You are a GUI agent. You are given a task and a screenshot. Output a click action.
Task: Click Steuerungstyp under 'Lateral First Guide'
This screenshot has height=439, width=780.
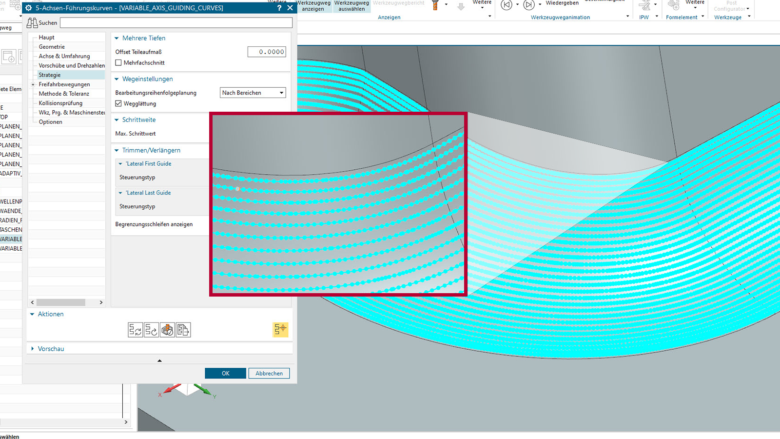pos(137,178)
